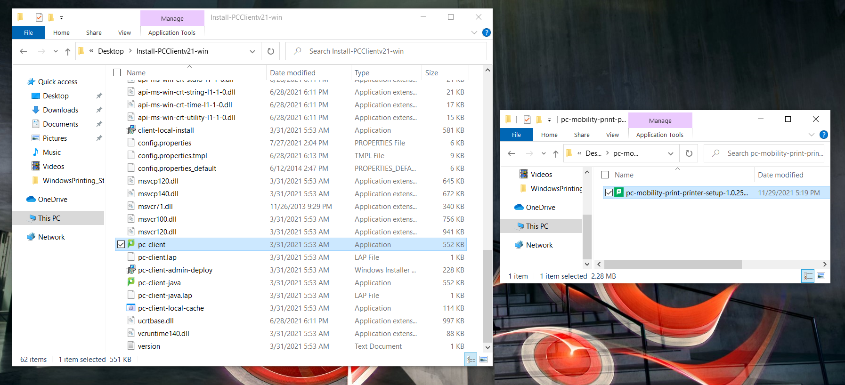Click the client-local-install installer icon
This screenshot has height=385, width=845.
tap(131, 130)
